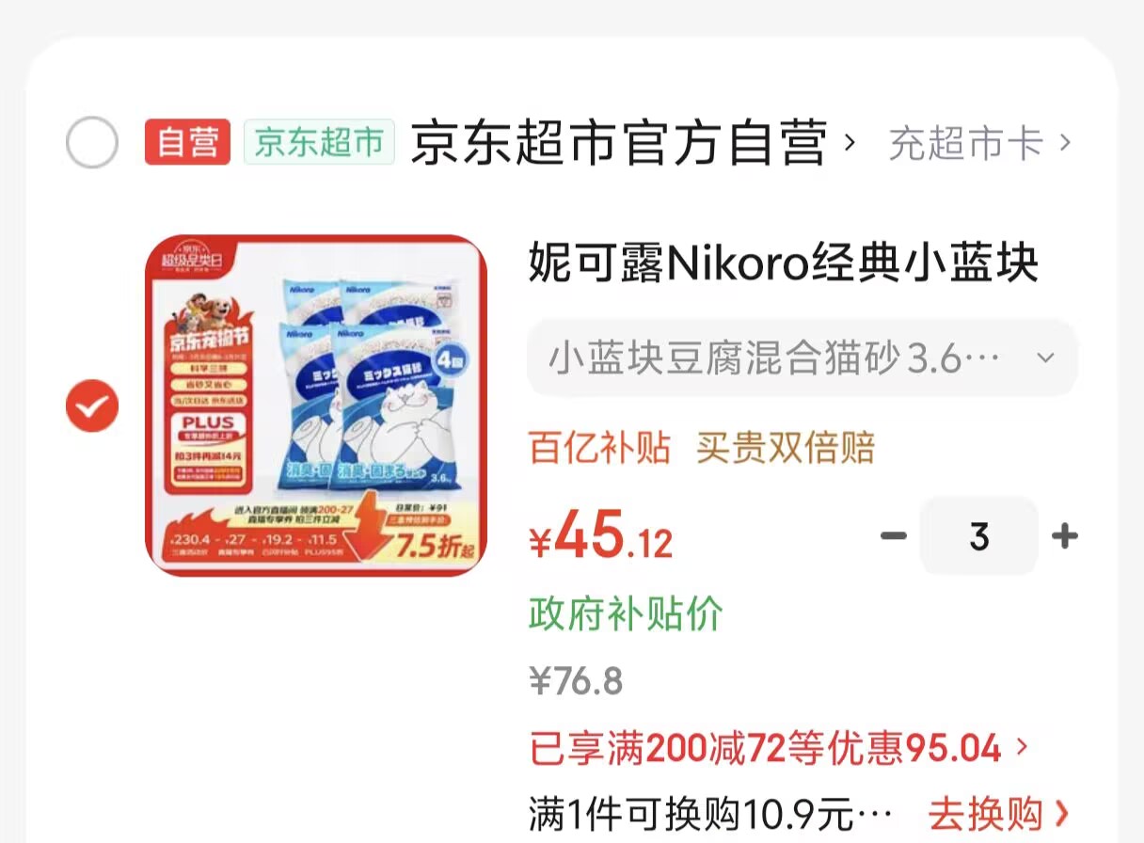Open 妮可露Nikoro经典小蓝块 product title
This screenshot has width=1144, height=843.
pos(784,263)
